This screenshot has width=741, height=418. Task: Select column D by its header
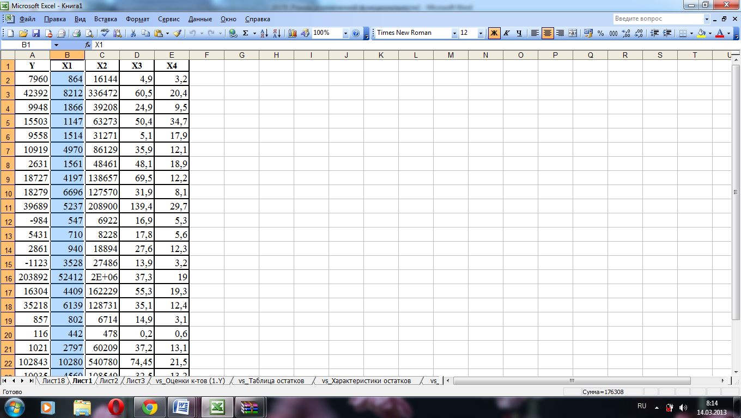pos(137,55)
